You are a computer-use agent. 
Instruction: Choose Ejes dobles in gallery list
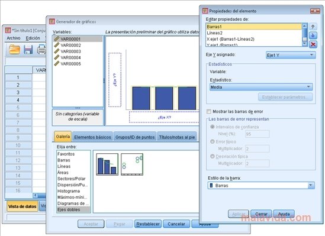click(73, 209)
